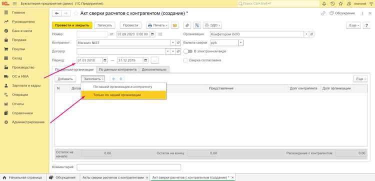The image size is (375, 181).
Task: Open the Обсуждения bottom tab
Action: [x=62, y=177]
